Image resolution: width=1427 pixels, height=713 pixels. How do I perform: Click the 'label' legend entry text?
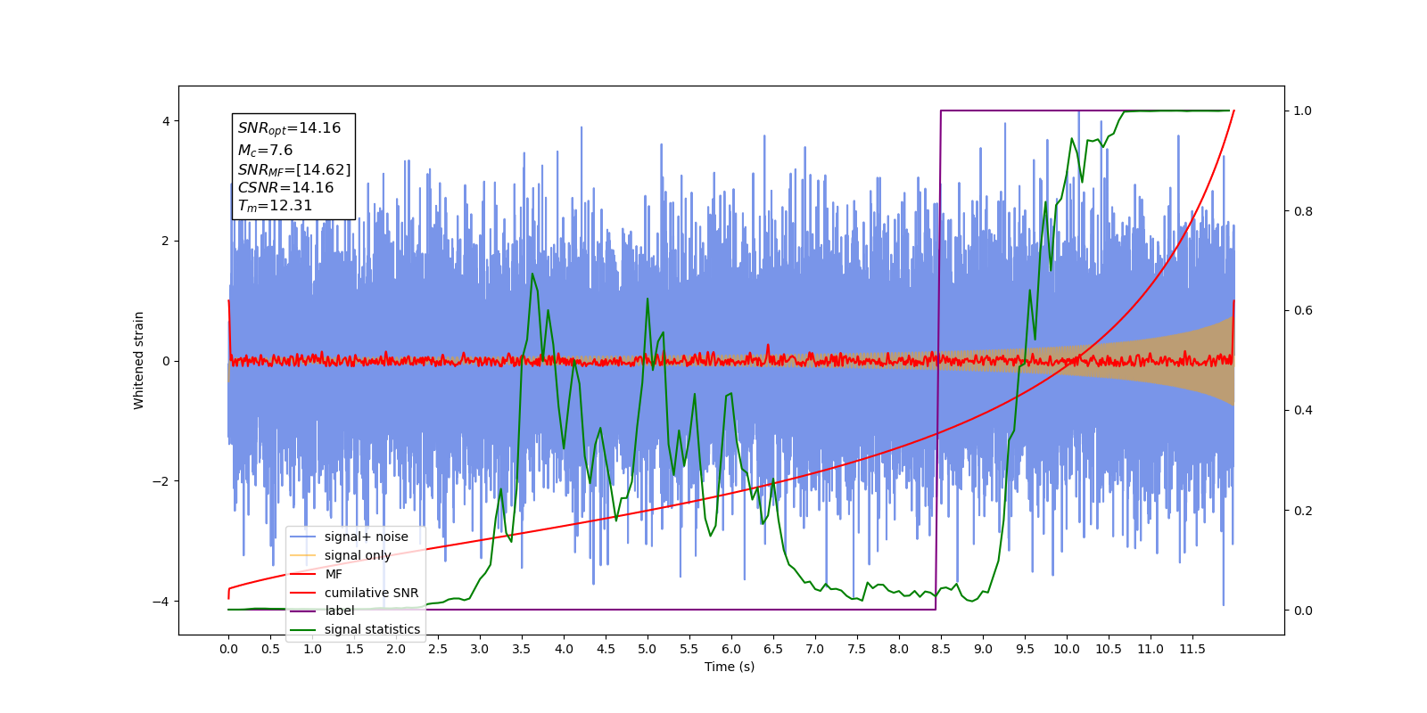click(x=339, y=611)
